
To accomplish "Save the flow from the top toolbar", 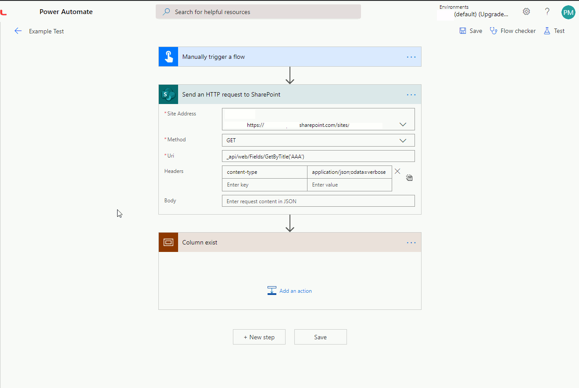I will click(471, 31).
